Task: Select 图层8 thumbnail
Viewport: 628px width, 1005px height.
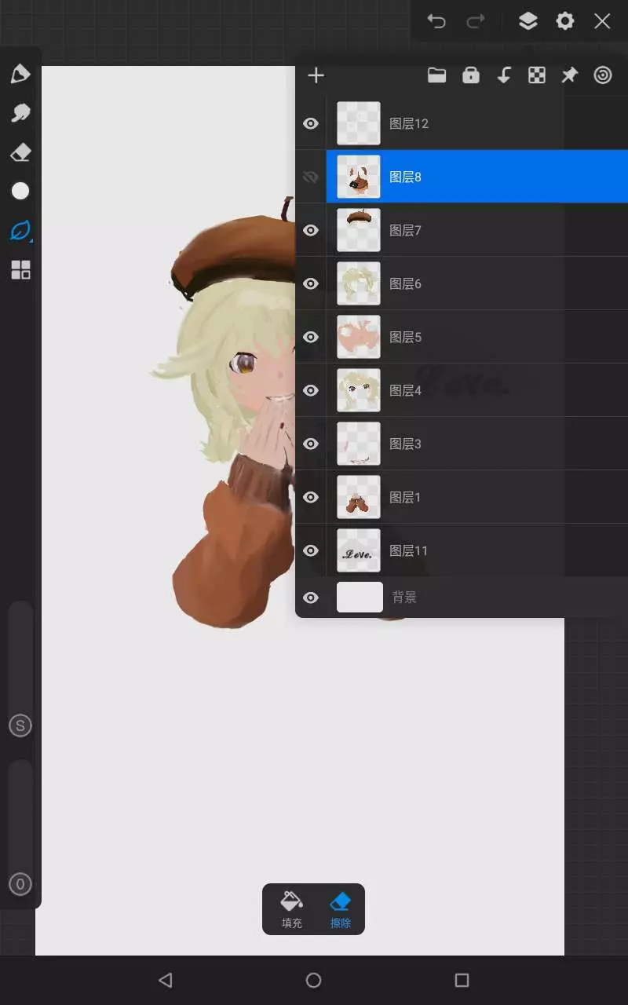Action: click(x=359, y=177)
